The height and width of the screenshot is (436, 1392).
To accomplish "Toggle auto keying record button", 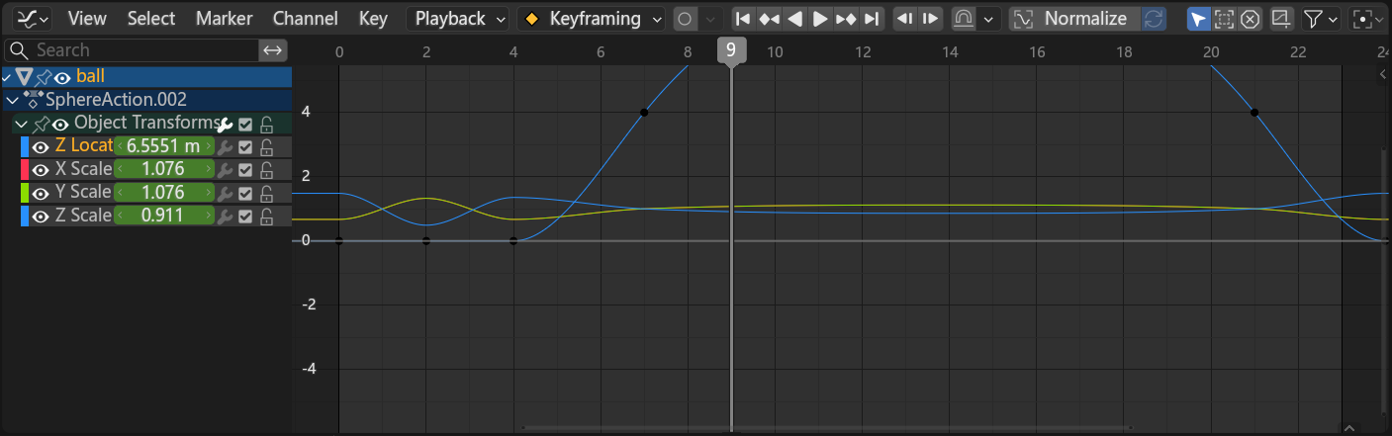I will point(685,18).
